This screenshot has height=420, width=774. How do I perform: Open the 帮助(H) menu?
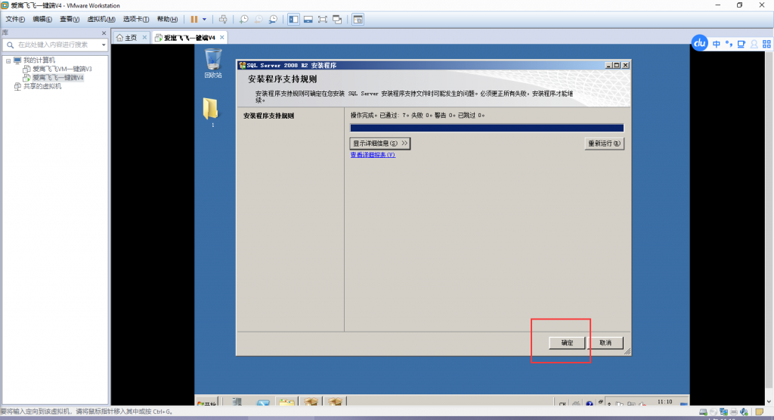(167, 19)
